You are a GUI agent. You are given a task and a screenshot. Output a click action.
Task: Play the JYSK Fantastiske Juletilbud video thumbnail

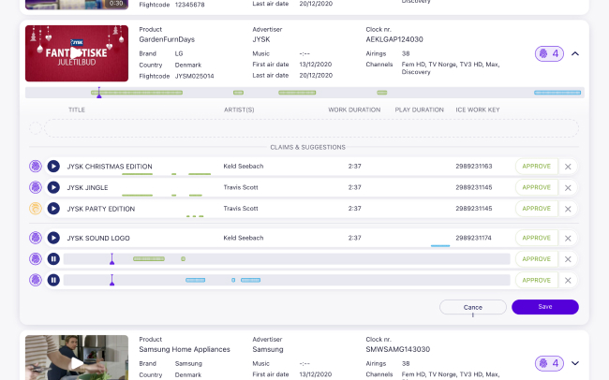[x=77, y=53]
